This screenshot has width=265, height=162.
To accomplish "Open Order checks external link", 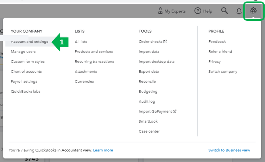I will coord(153,41).
